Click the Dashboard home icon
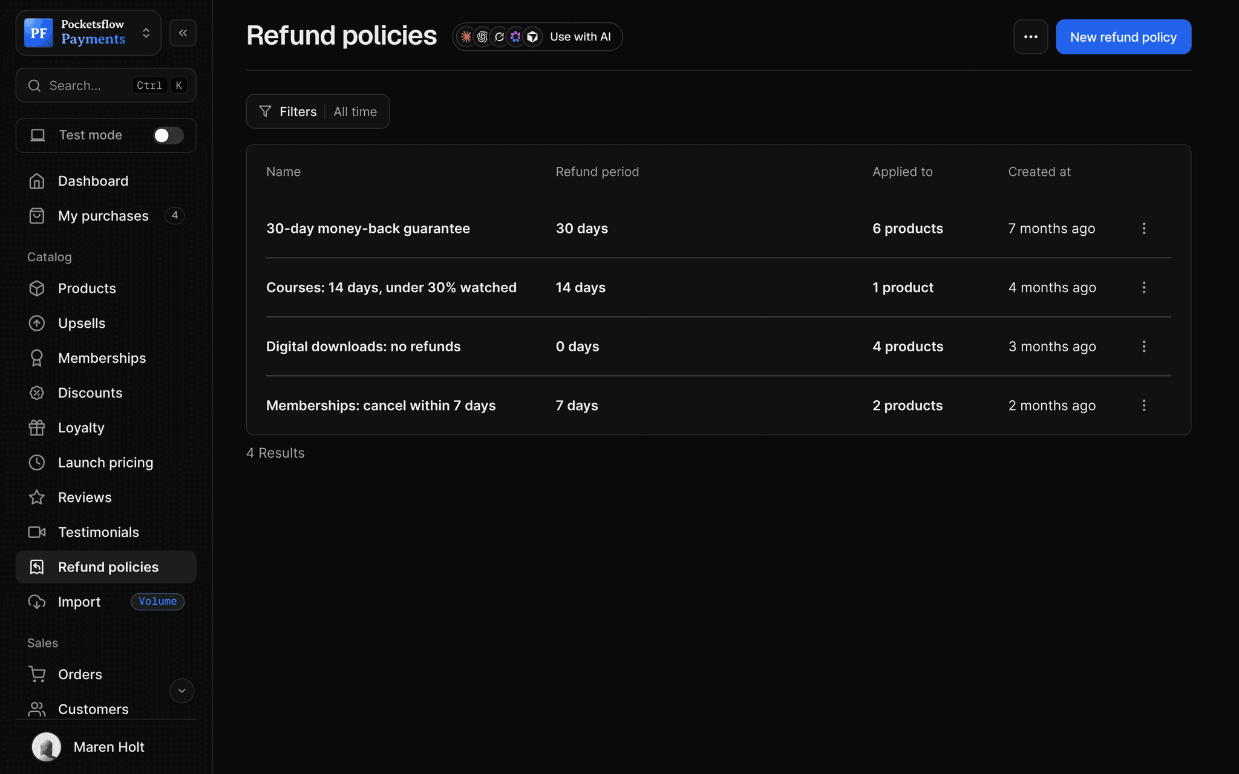Image resolution: width=1239 pixels, height=774 pixels. coord(37,181)
